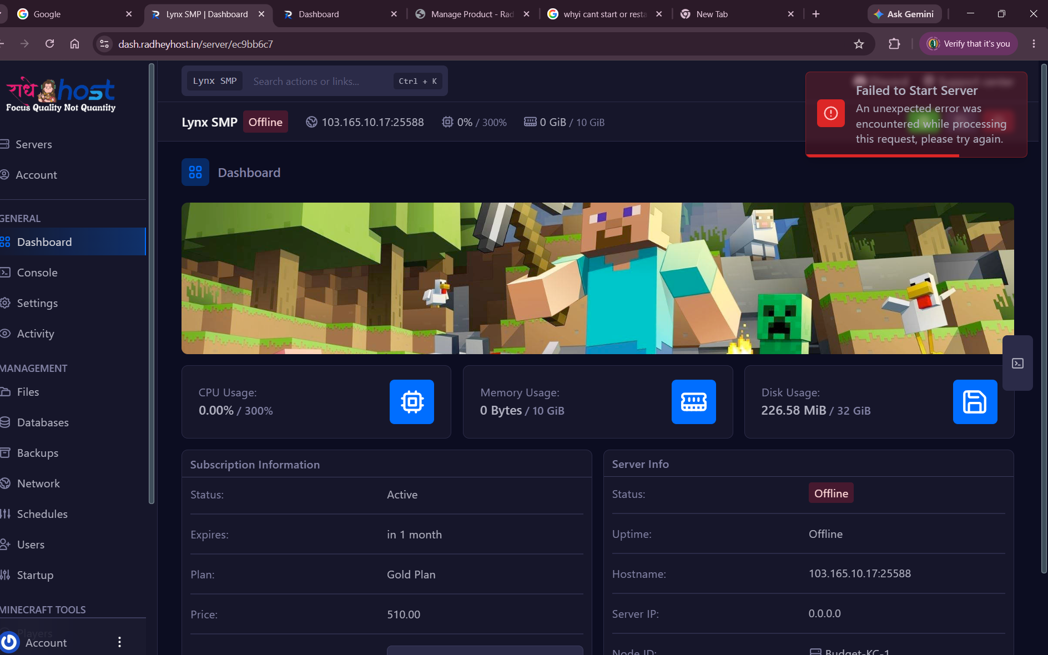Viewport: 1048px width, 655px height.
Task: Click the Settings gear icon in sidebar
Action: tap(6, 303)
